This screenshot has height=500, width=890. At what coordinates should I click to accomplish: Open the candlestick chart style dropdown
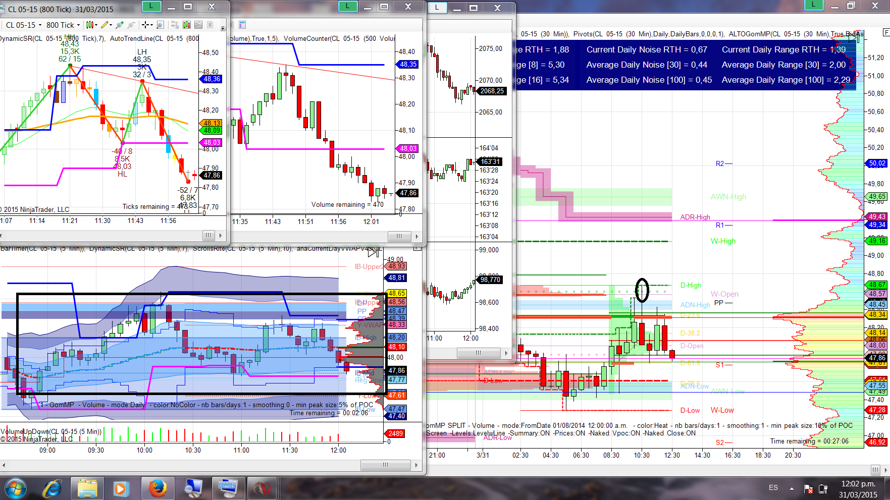click(x=91, y=25)
